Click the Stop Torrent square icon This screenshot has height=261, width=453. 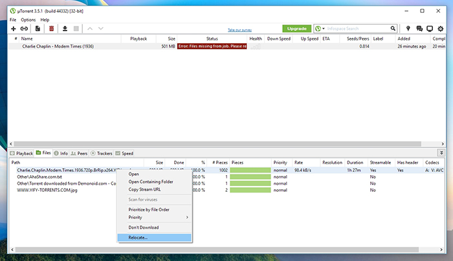76,28
